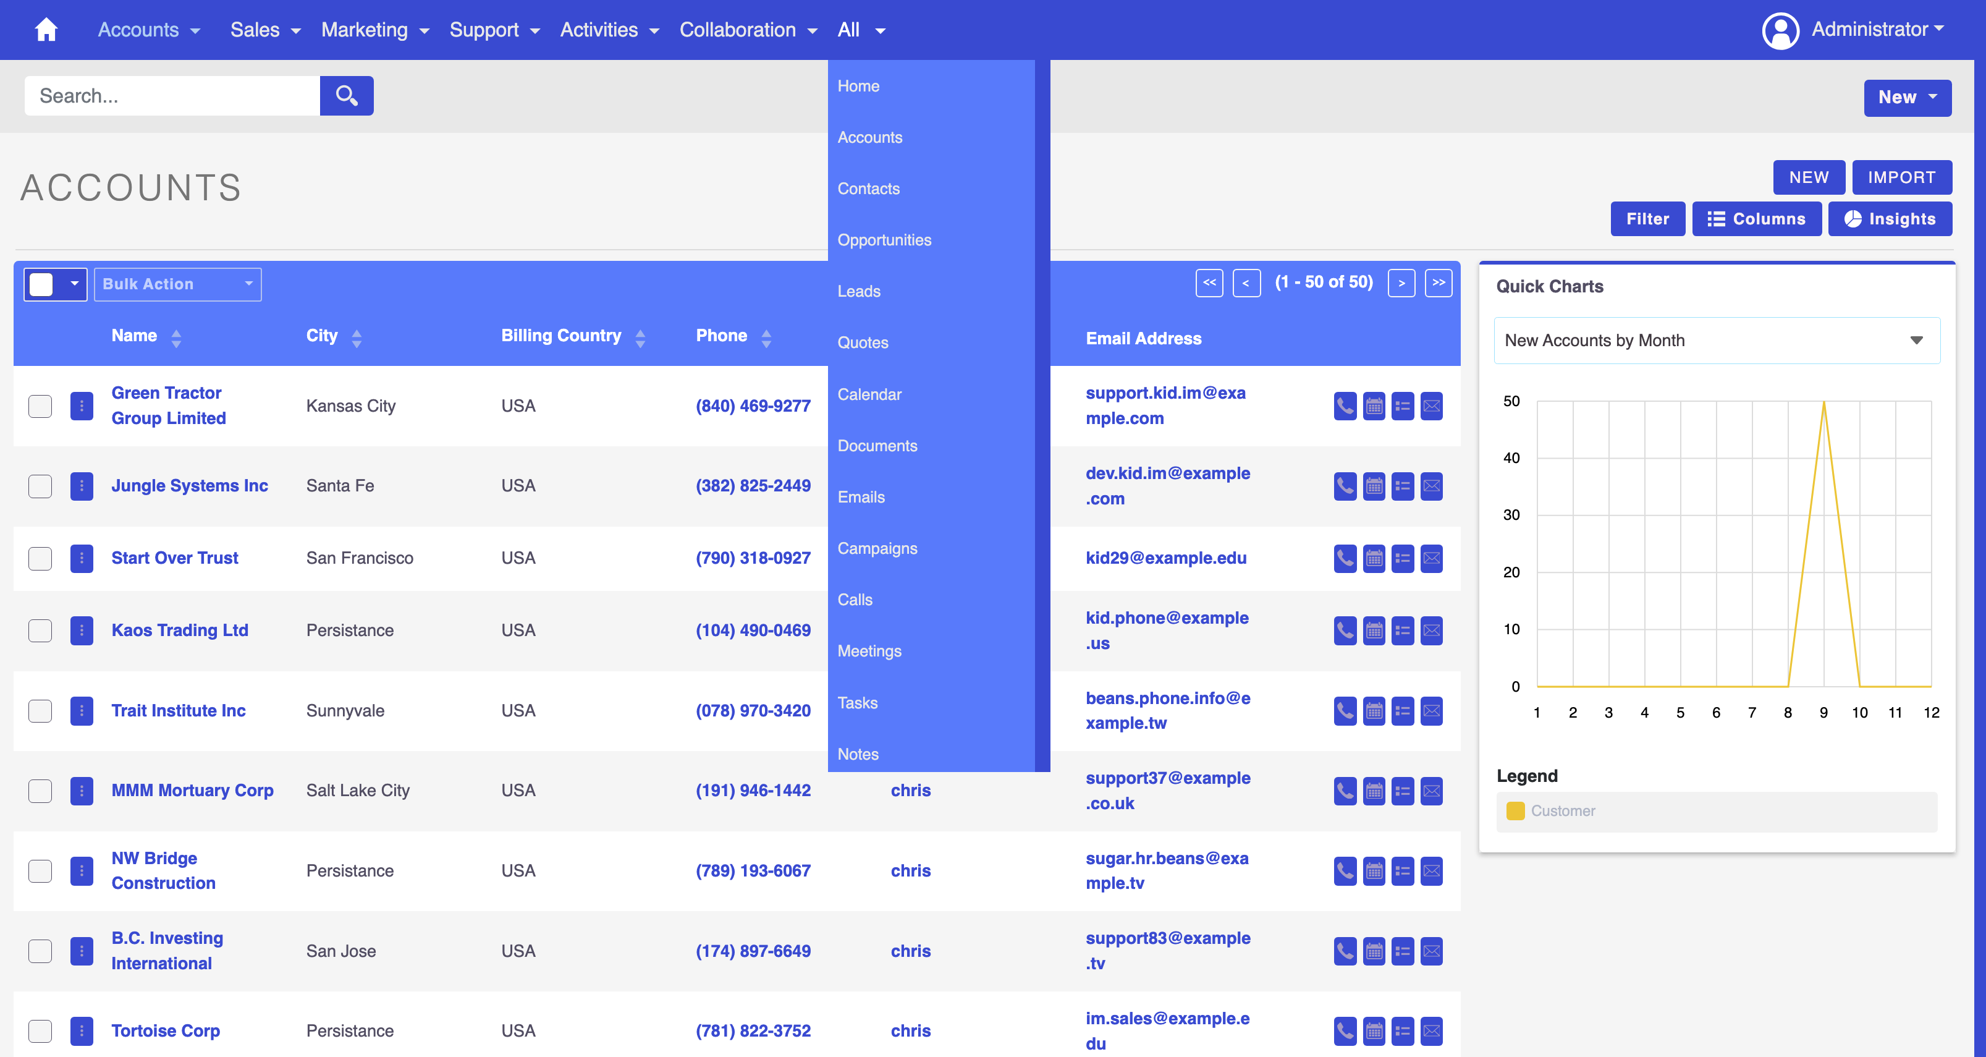Open the Bulk Action dropdown
Screen dimensions: 1986x1057
pyautogui.click(x=177, y=284)
